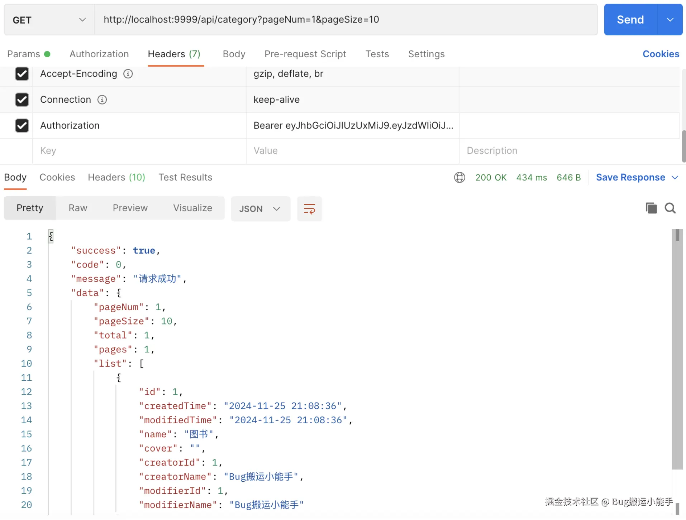
Task: Click the request URL input field
Action: 346,20
